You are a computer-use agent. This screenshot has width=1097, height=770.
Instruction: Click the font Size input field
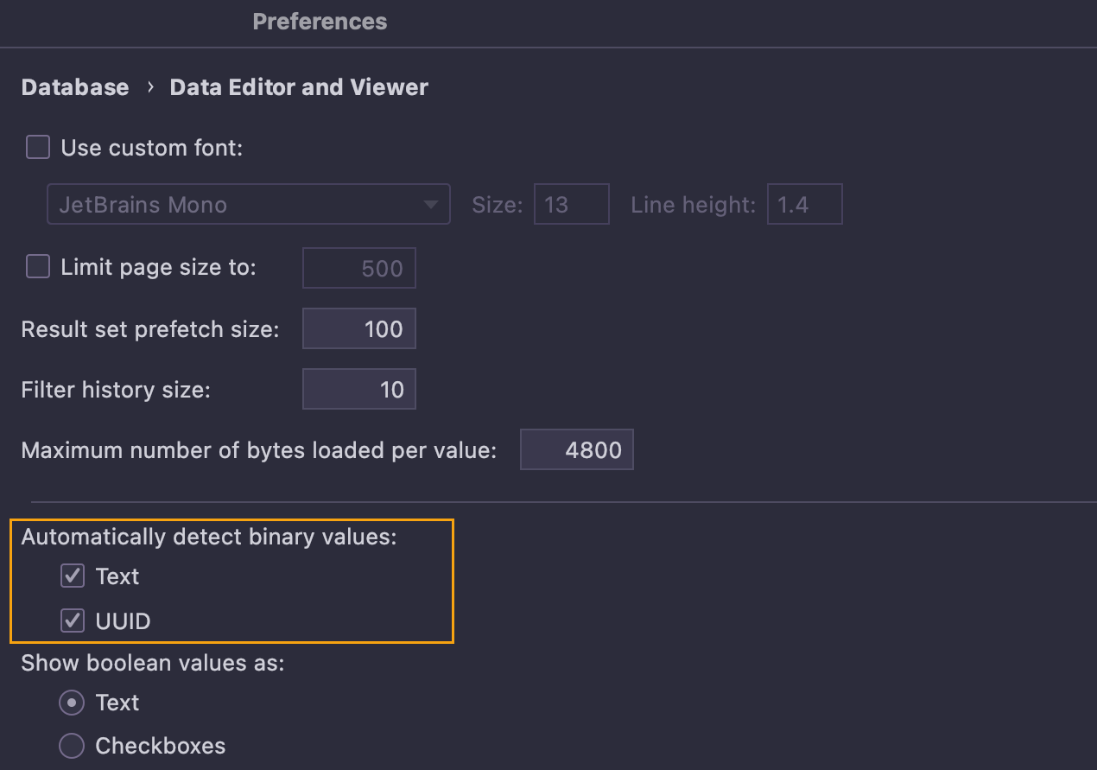[x=571, y=205]
